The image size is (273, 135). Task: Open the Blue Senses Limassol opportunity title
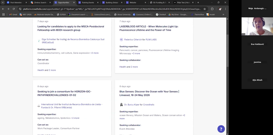click(x=149, y=93)
